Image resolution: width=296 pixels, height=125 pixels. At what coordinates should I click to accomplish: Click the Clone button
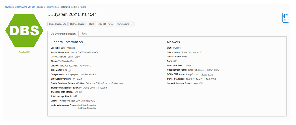tap(91, 24)
